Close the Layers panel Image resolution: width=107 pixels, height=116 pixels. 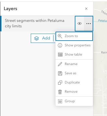pos(86,9)
